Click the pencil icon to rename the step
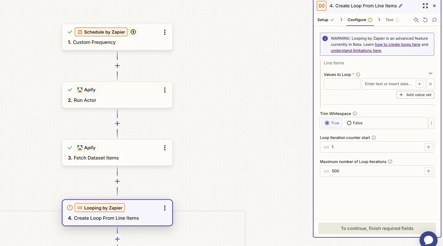 point(400,6)
